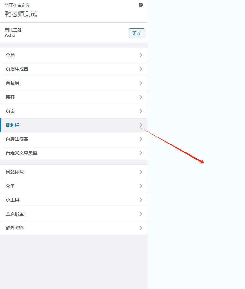
Task: Expand chevron on the 页面 row
Action: coord(141,111)
